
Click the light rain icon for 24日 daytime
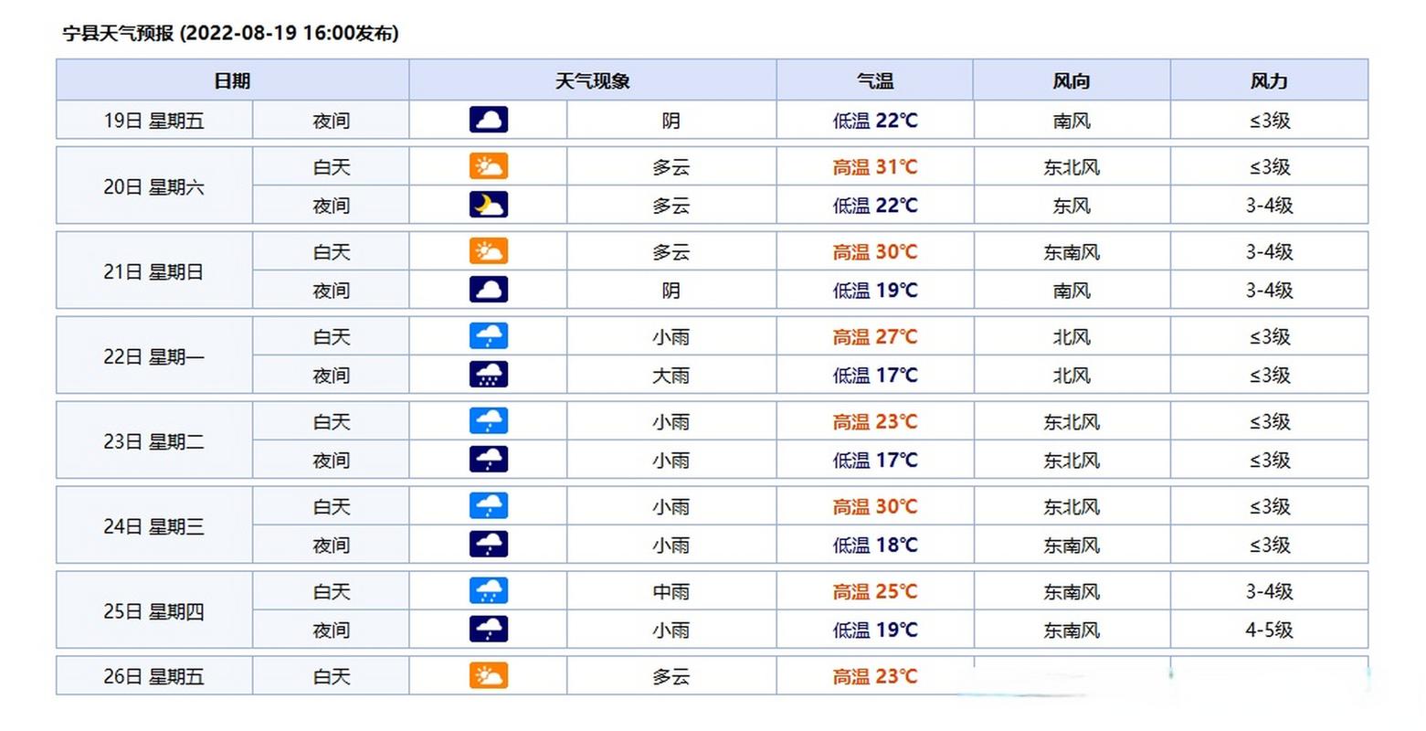coord(489,506)
